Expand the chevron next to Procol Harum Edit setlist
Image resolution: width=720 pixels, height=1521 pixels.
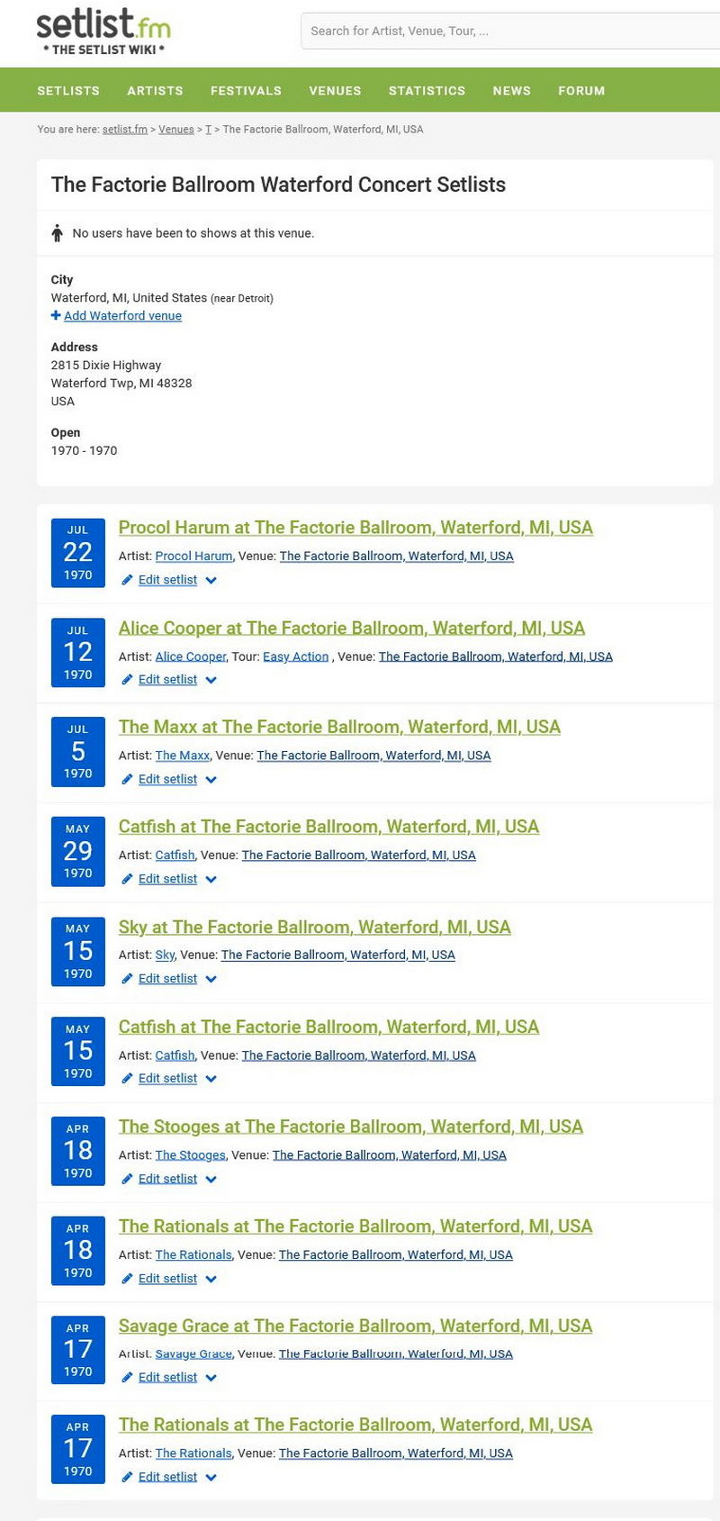click(211, 580)
